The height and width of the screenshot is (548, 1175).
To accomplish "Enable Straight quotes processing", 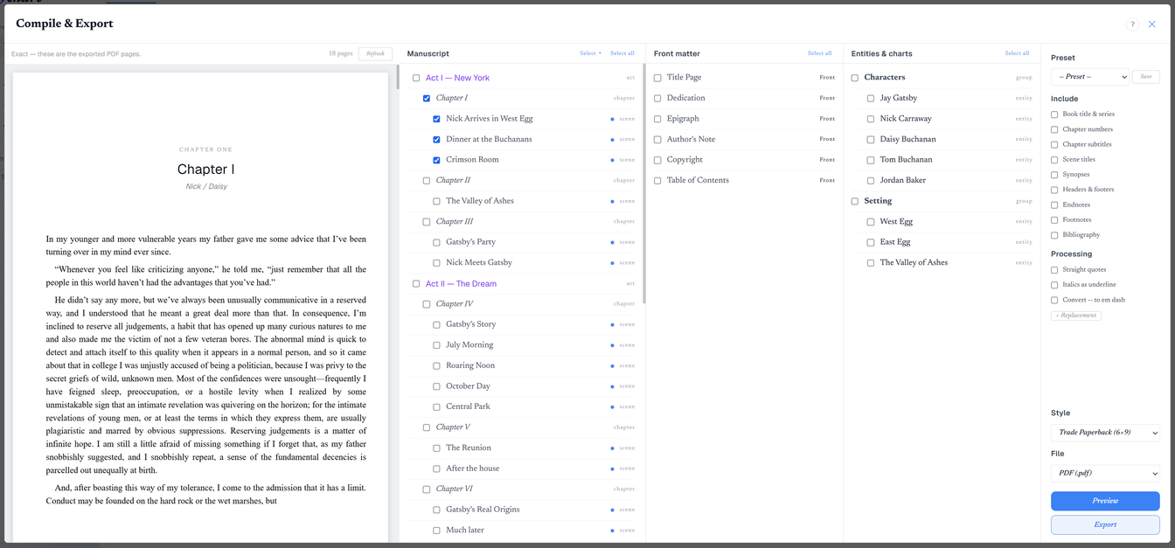I will [x=1054, y=270].
